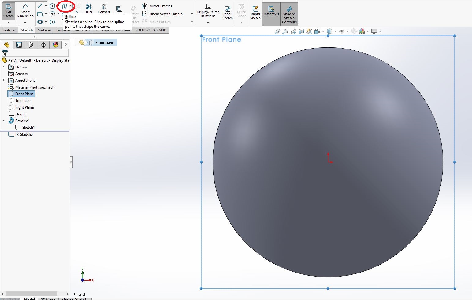Switch to the Features tab
This screenshot has width=472, height=300.
click(x=9, y=30)
